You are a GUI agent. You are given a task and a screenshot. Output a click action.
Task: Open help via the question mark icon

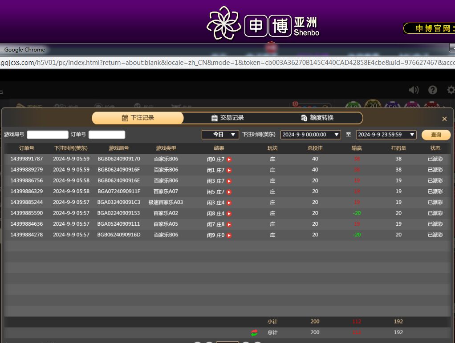click(432, 90)
